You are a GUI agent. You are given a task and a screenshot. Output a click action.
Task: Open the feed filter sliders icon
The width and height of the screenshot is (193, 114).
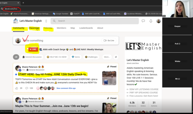pyautogui.click(x=116, y=57)
